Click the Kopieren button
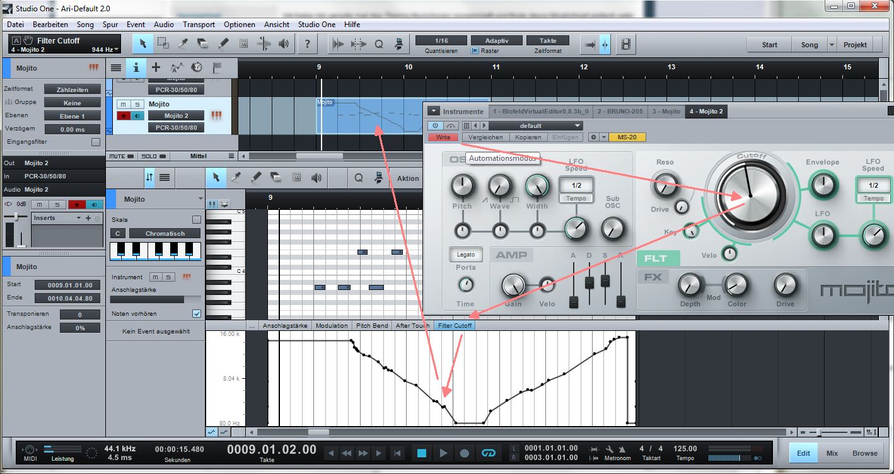Screen dimensions: 894x474 pos(528,137)
